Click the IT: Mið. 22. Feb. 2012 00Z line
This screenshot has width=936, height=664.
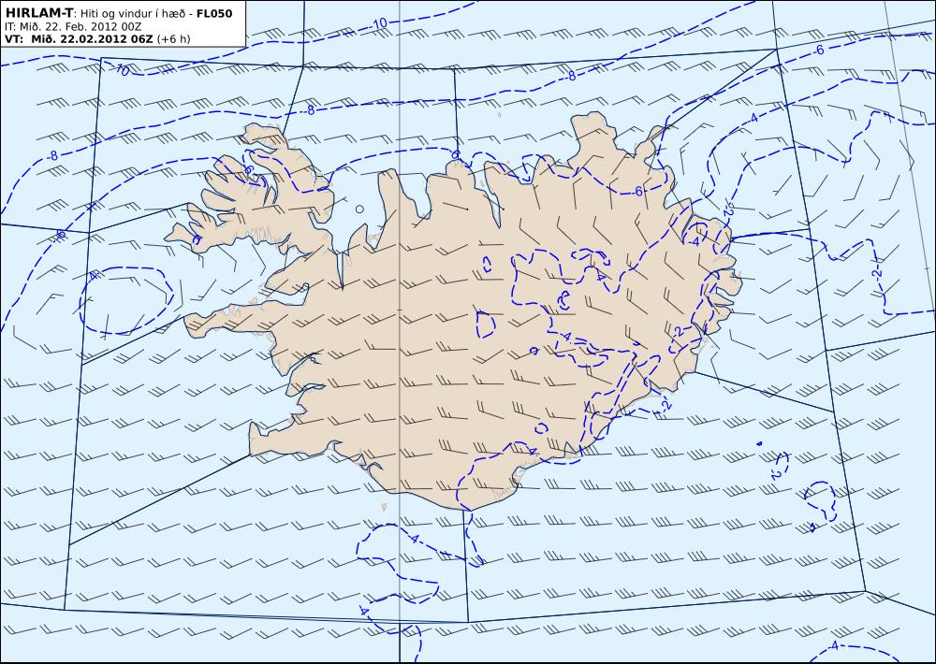[x=73, y=27]
